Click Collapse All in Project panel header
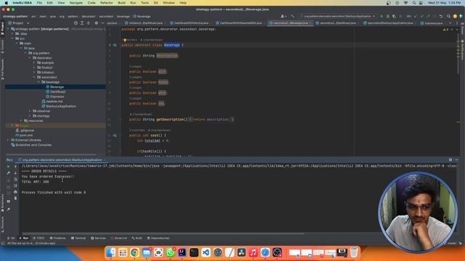Image resolution: width=465 pixels, height=261 pixels. point(89,22)
